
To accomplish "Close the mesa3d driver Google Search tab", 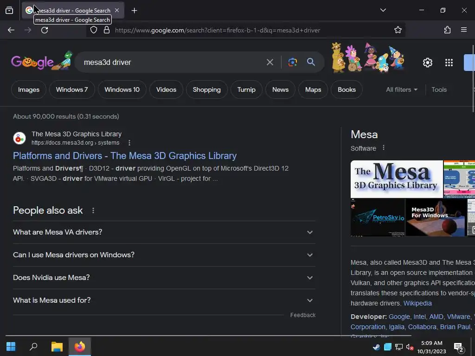I will click(x=117, y=10).
